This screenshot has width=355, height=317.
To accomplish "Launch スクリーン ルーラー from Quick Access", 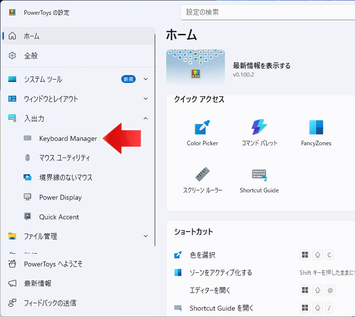I will pyautogui.click(x=203, y=180).
